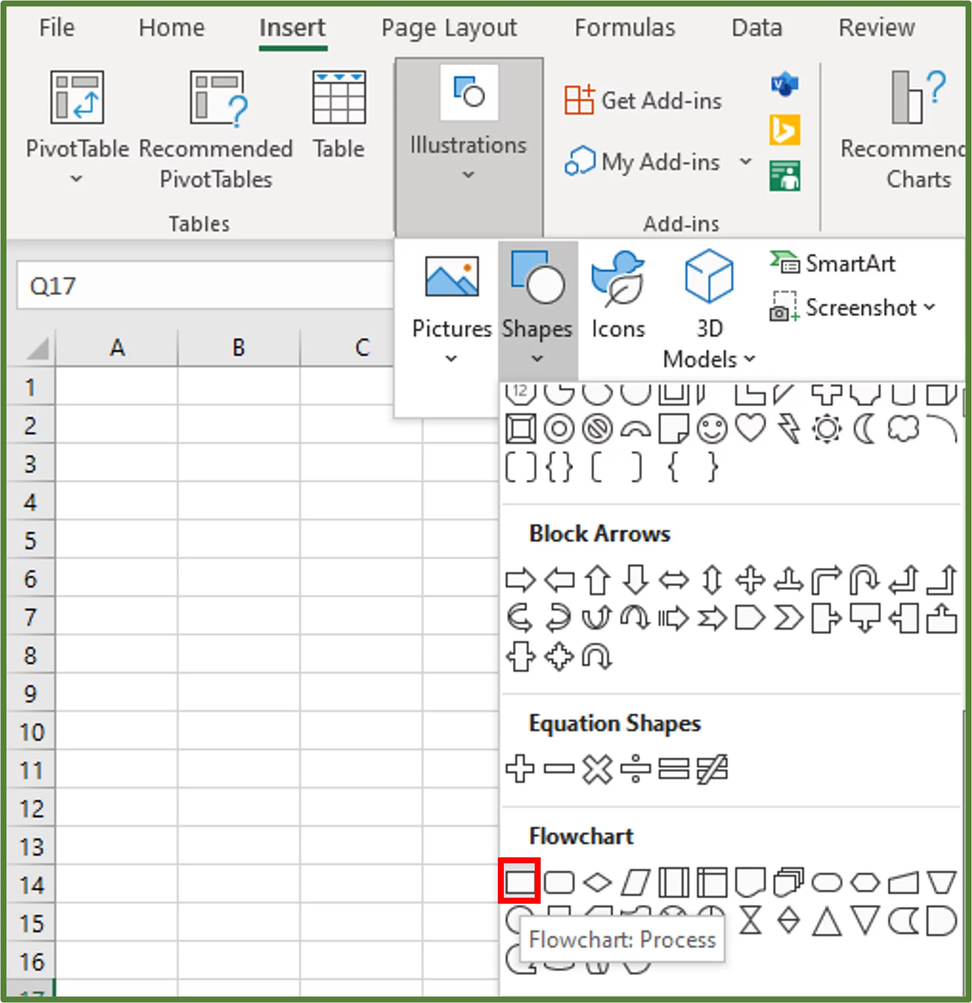
Task: Insert a Table
Action: tap(338, 113)
